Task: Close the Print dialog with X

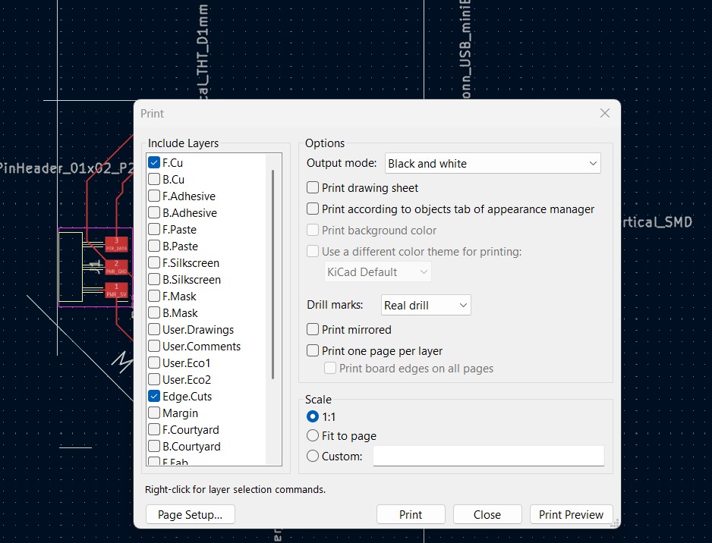Action: point(605,113)
